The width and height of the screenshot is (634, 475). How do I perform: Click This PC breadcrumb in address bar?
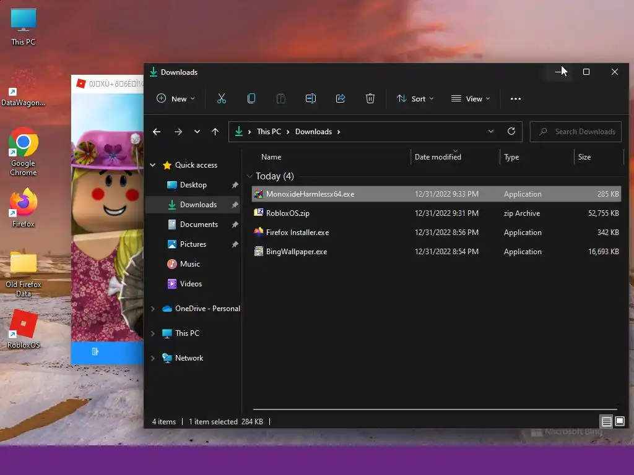(x=269, y=132)
